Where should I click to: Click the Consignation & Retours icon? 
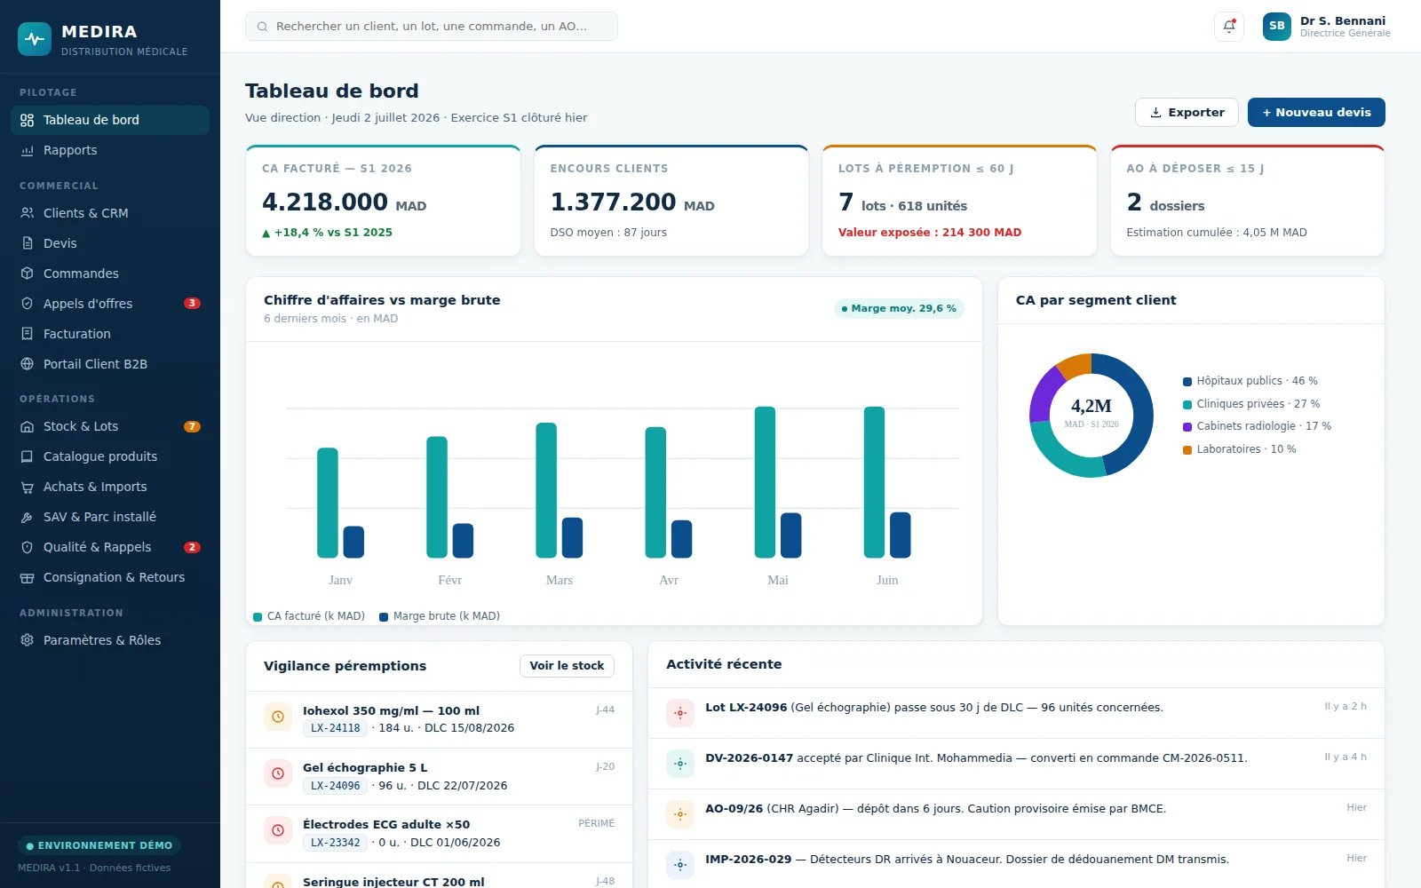pos(28,577)
